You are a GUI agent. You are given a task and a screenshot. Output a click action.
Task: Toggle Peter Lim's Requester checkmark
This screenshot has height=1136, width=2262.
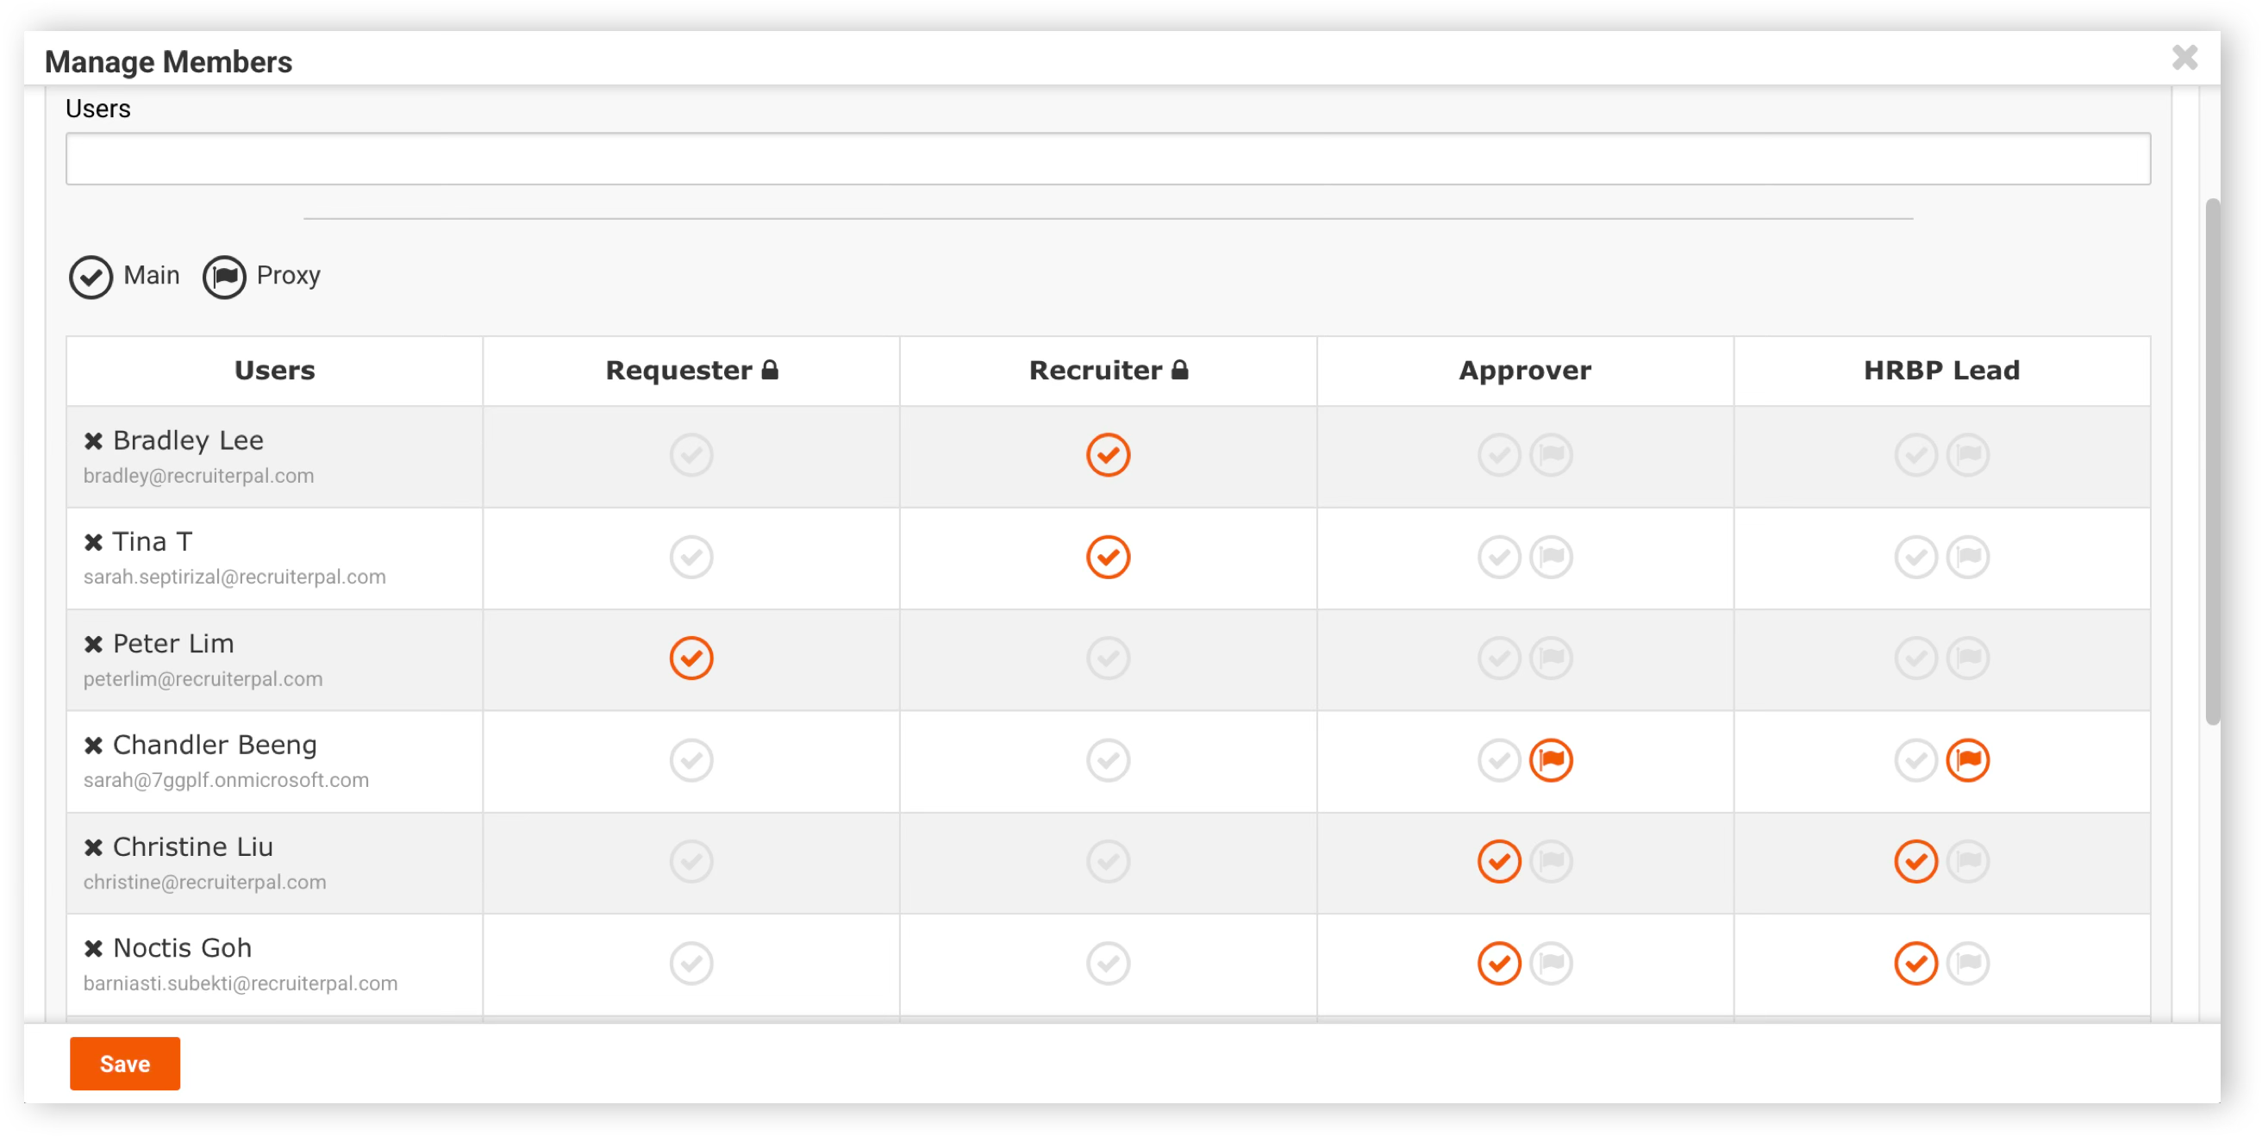pos(691,659)
